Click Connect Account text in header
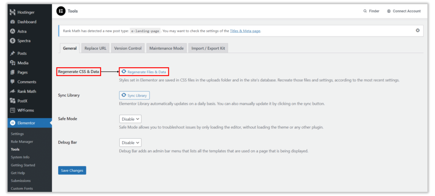Screen dimensions: 435x196 (x=407, y=11)
